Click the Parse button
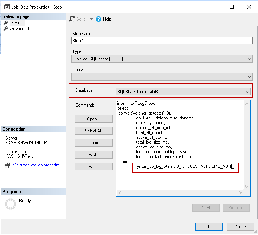The width and height of the screenshot is (258, 235). pyautogui.click(x=94, y=167)
